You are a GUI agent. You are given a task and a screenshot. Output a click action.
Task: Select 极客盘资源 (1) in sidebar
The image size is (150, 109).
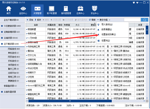pos(12,86)
